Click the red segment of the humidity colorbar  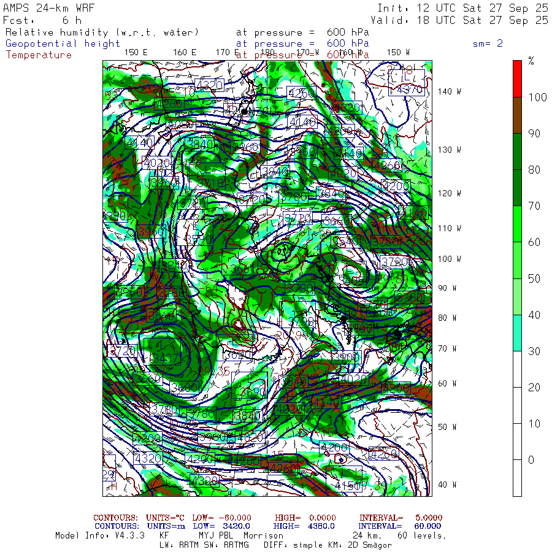[517, 79]
